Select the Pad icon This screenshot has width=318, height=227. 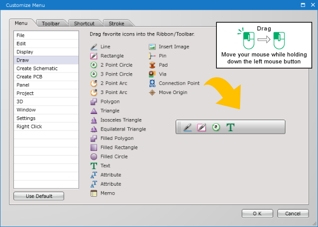click(152, 65)
